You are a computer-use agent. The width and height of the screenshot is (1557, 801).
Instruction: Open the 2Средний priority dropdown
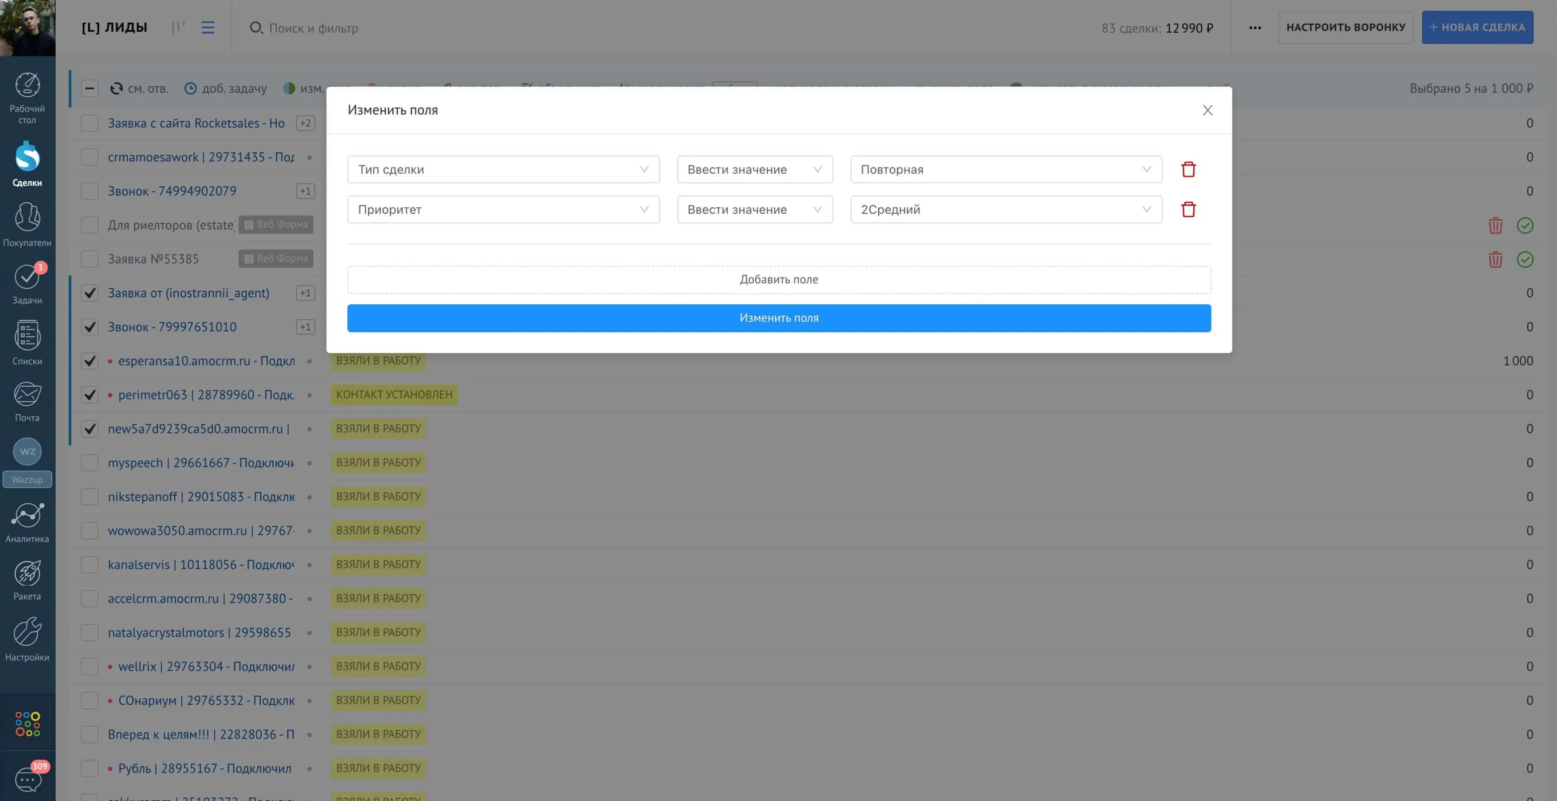tap(1005, 209)
